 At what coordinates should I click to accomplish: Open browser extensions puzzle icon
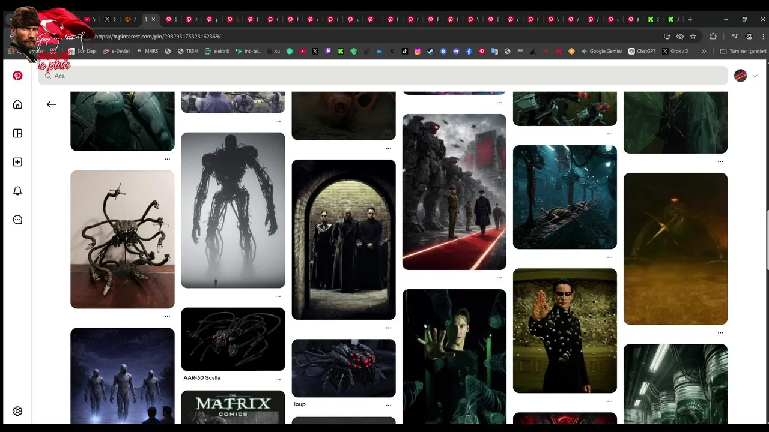pyautogui.click(x=713, y=37)
